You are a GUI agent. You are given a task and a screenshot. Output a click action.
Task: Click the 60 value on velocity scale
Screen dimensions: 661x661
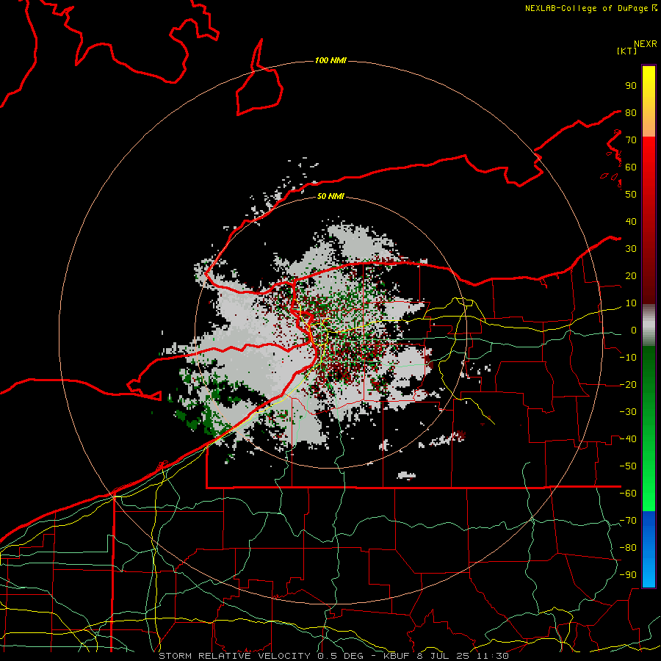(631, 167)
